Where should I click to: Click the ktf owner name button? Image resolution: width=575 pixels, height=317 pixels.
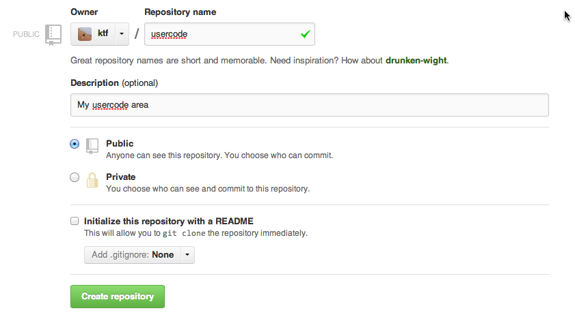(93, 34)
